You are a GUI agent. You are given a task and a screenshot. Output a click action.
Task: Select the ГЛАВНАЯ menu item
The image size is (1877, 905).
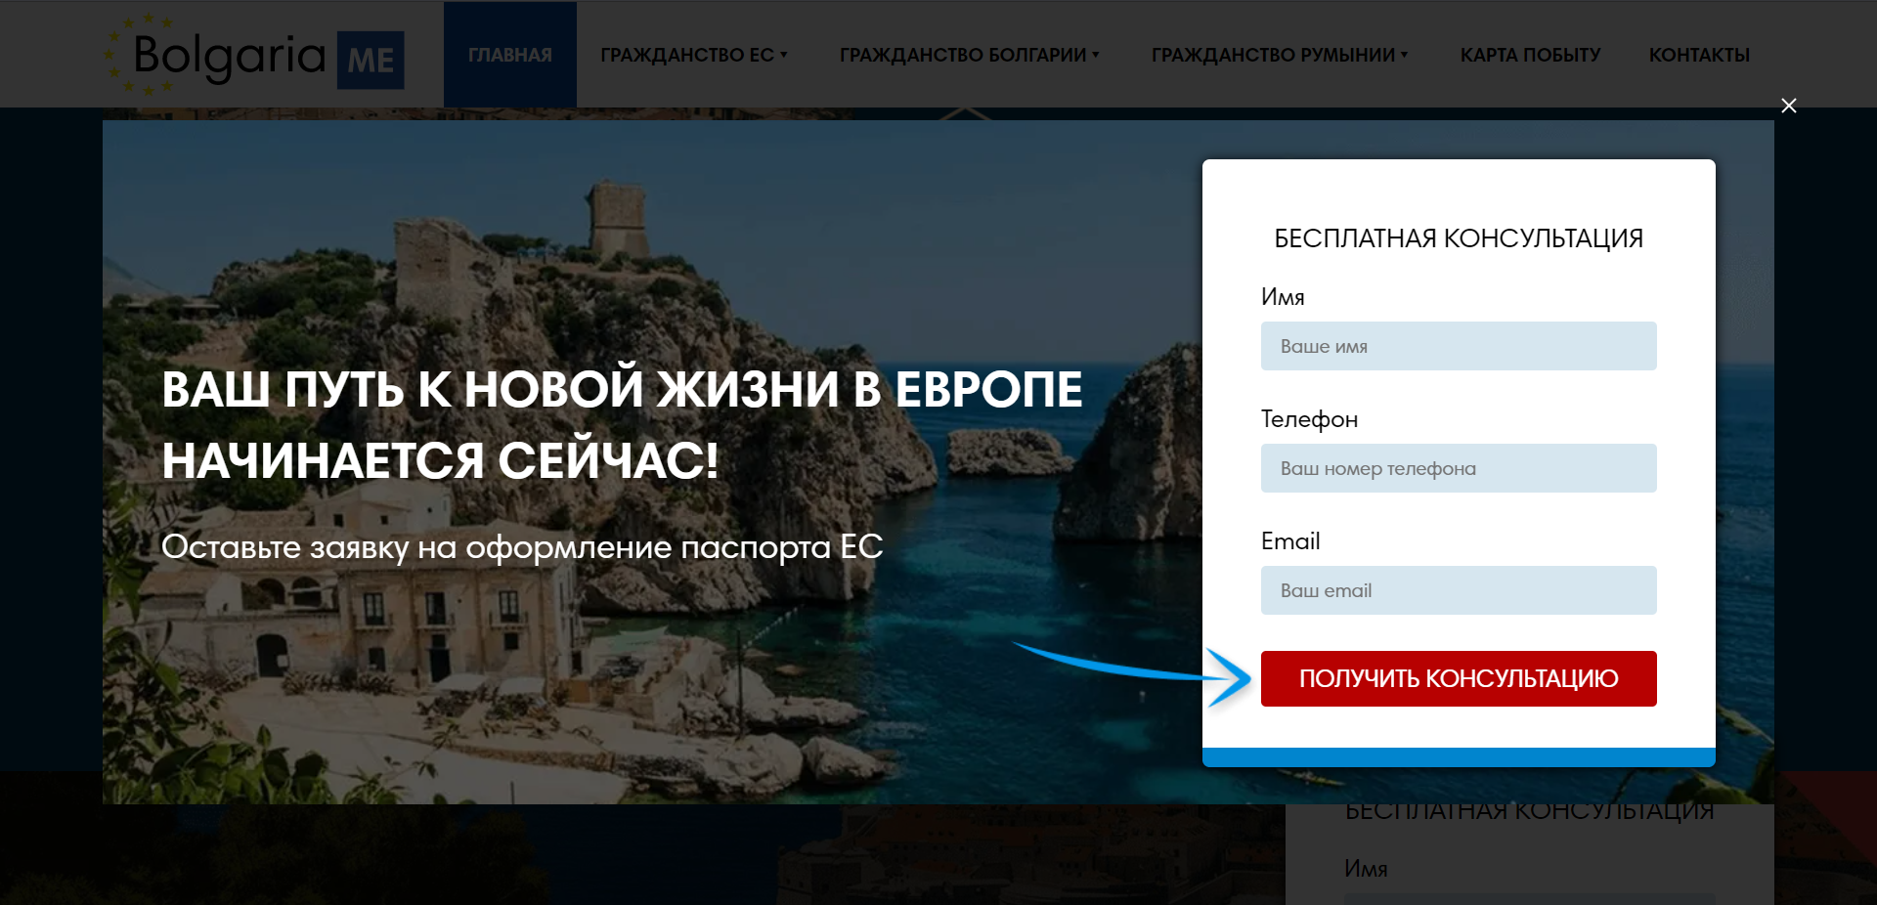coord(509,55)
